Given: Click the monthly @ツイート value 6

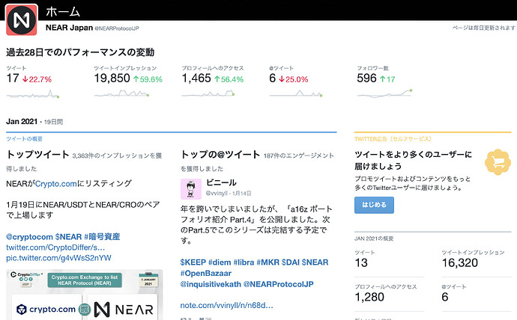Looking at the screenshot, I should [445, 297].
